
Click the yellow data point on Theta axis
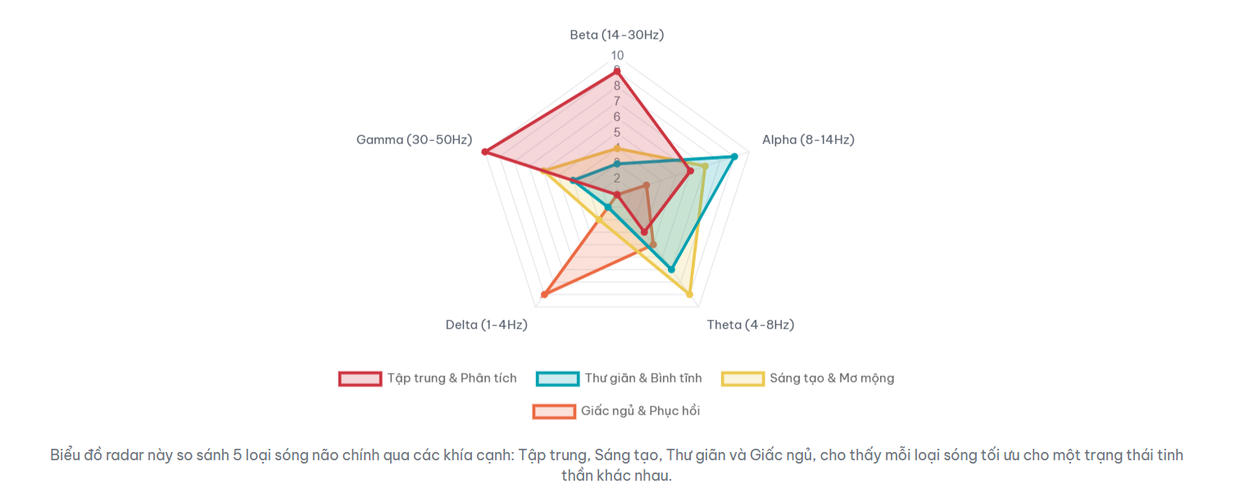coord(689,294)
